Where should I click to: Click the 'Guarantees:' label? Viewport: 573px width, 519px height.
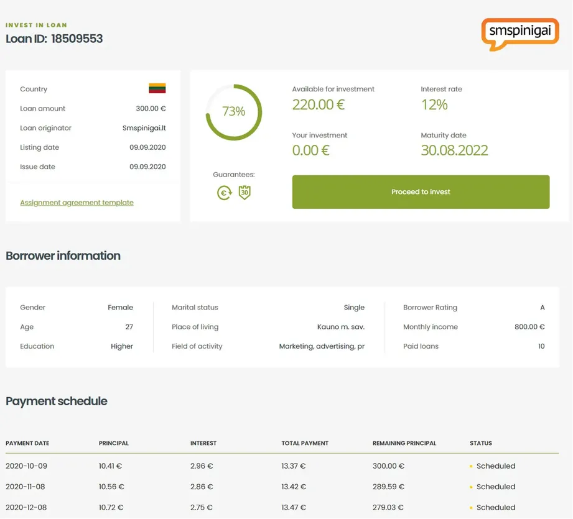(x=234, y=175)
